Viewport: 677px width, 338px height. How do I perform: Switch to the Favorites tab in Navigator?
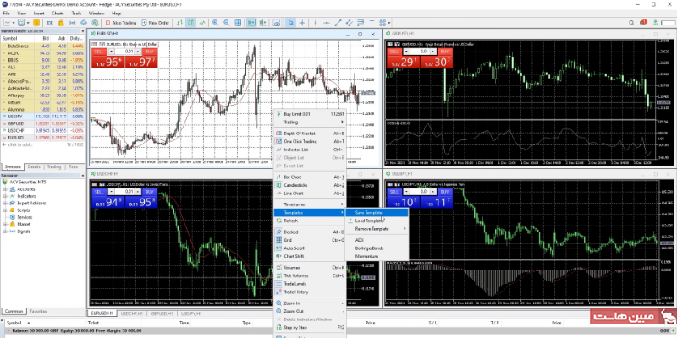(38, 311)
